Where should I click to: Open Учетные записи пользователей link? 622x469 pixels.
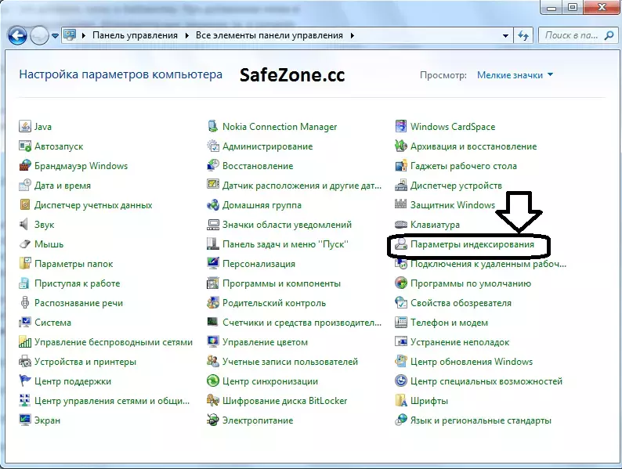click(291, 362)
